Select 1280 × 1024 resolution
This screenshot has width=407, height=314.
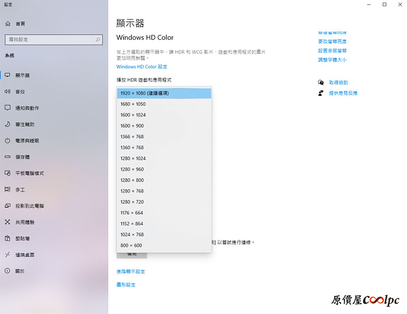pyautogui.click(x=164, y=158)
